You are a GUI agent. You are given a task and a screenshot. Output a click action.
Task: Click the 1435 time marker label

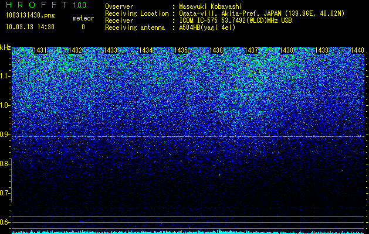[181, 50]
